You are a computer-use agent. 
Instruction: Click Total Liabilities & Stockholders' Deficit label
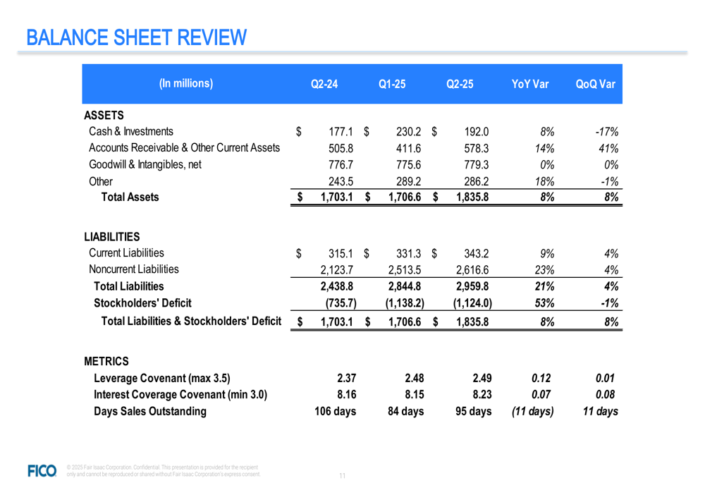191,321
